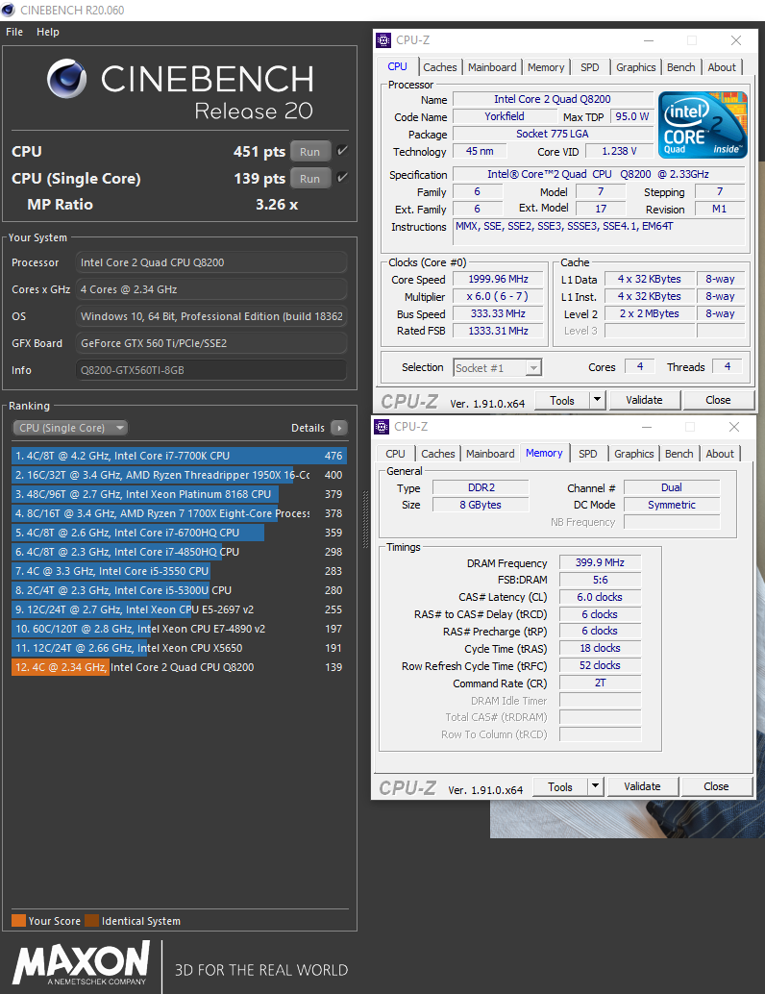Viewport: 765px width, 994px height.
Task: Open ranking Details arrow button
Action: (339, 428)
